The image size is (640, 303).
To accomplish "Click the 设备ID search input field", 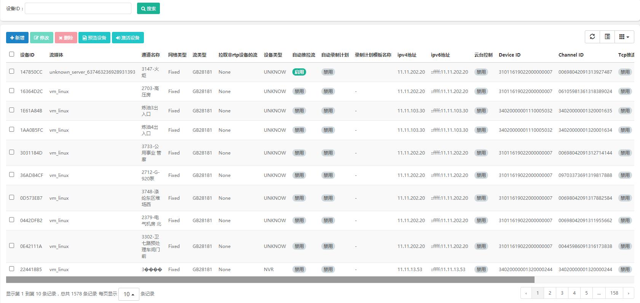I will pyautogui.click(x=78, y=8).
